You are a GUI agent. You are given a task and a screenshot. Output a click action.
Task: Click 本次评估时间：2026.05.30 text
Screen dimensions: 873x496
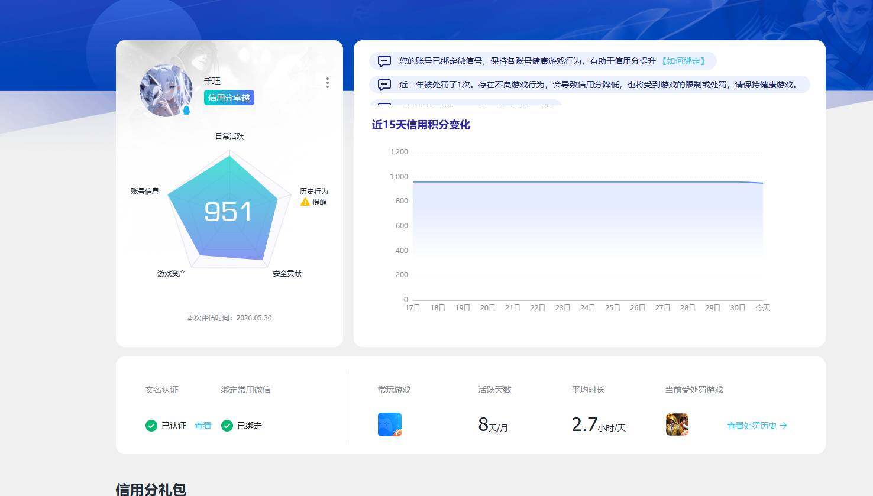(229, 317)
